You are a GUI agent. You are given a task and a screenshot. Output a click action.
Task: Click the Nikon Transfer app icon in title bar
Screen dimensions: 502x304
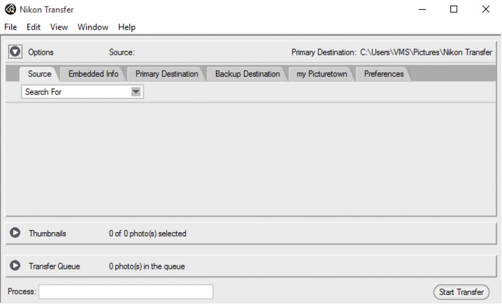click(9, 10)
